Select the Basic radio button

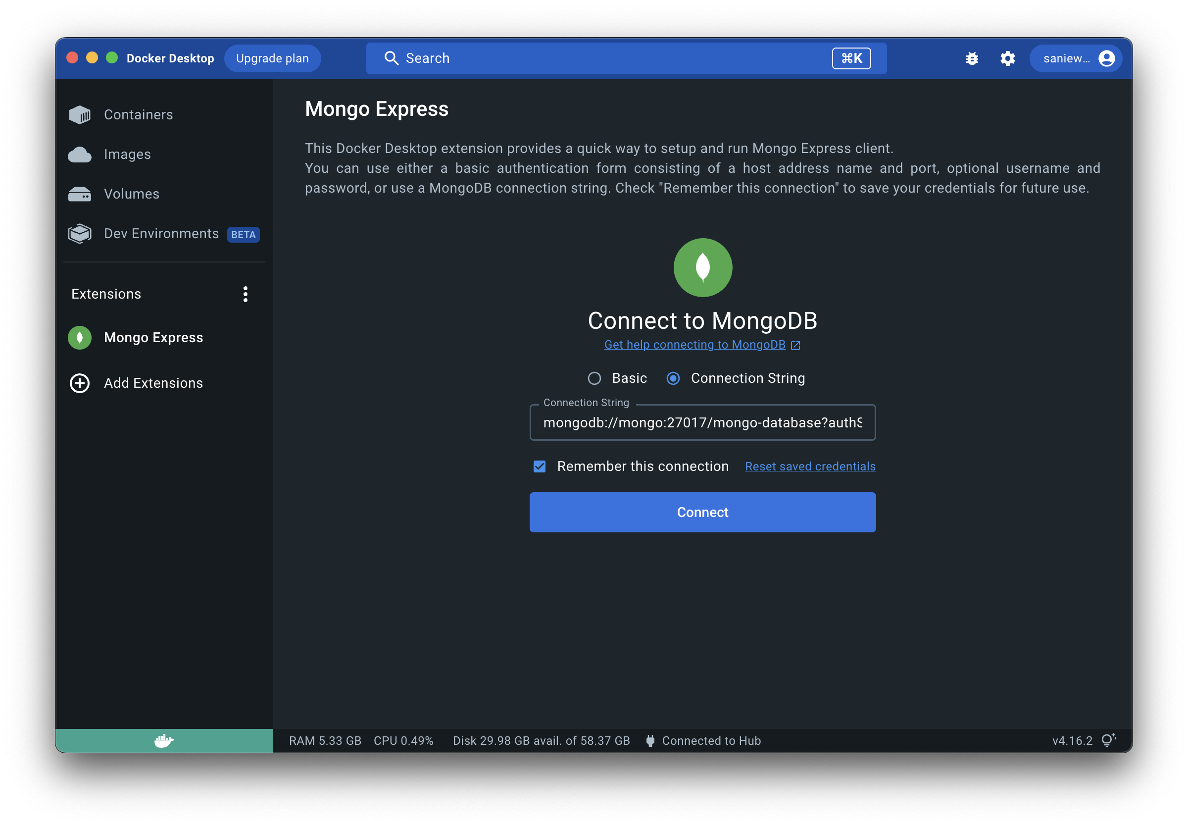pos(594,378)
